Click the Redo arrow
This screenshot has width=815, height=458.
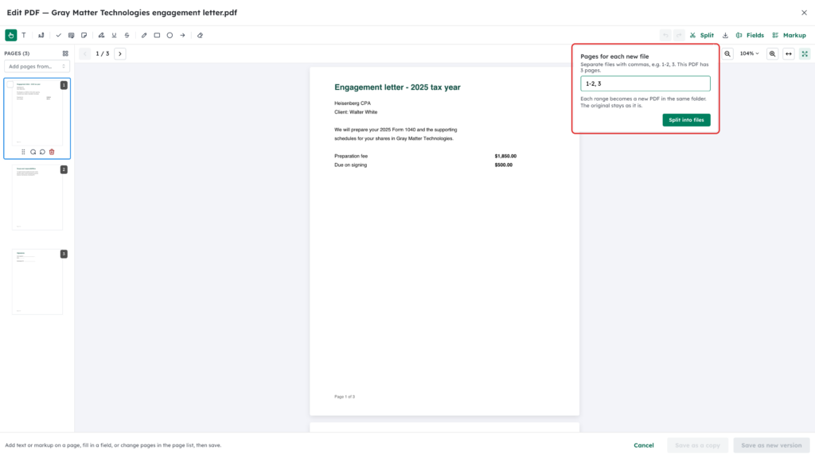click(x=679, y=35)
